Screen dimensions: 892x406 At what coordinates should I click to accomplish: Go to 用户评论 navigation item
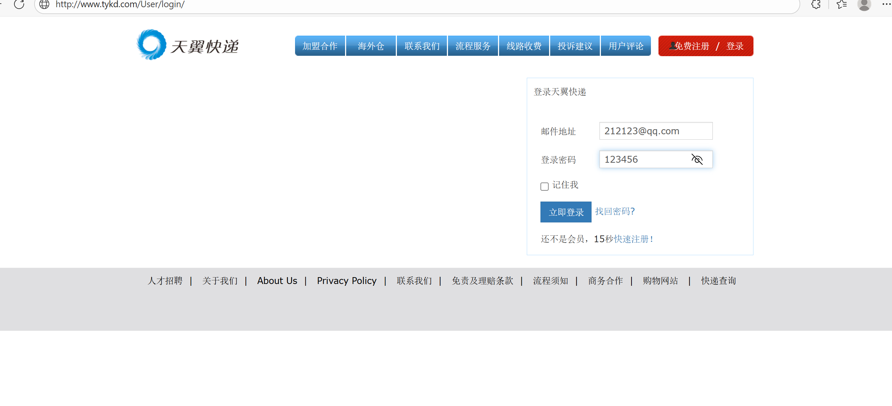click(626, 46)
